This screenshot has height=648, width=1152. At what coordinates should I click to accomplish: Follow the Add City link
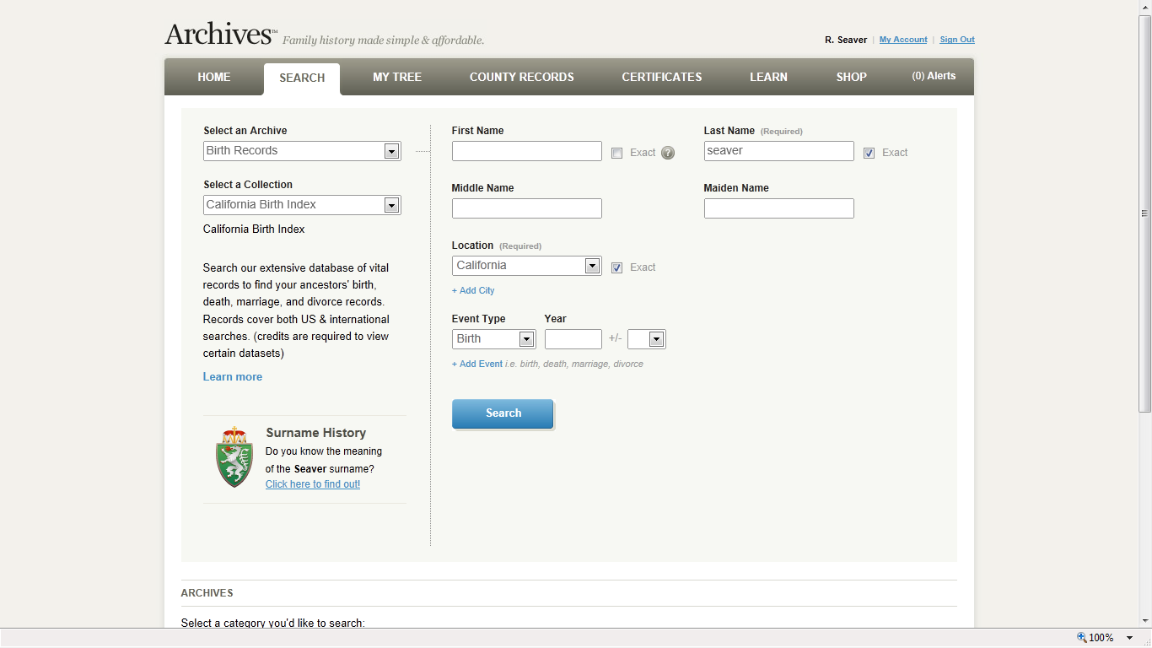click(473, 290)
